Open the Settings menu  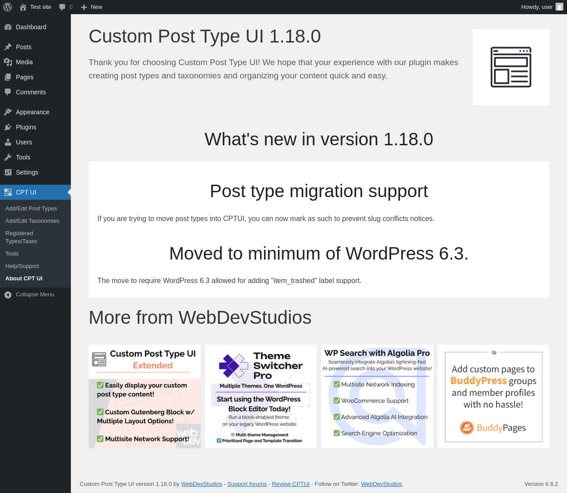point(27,172)
